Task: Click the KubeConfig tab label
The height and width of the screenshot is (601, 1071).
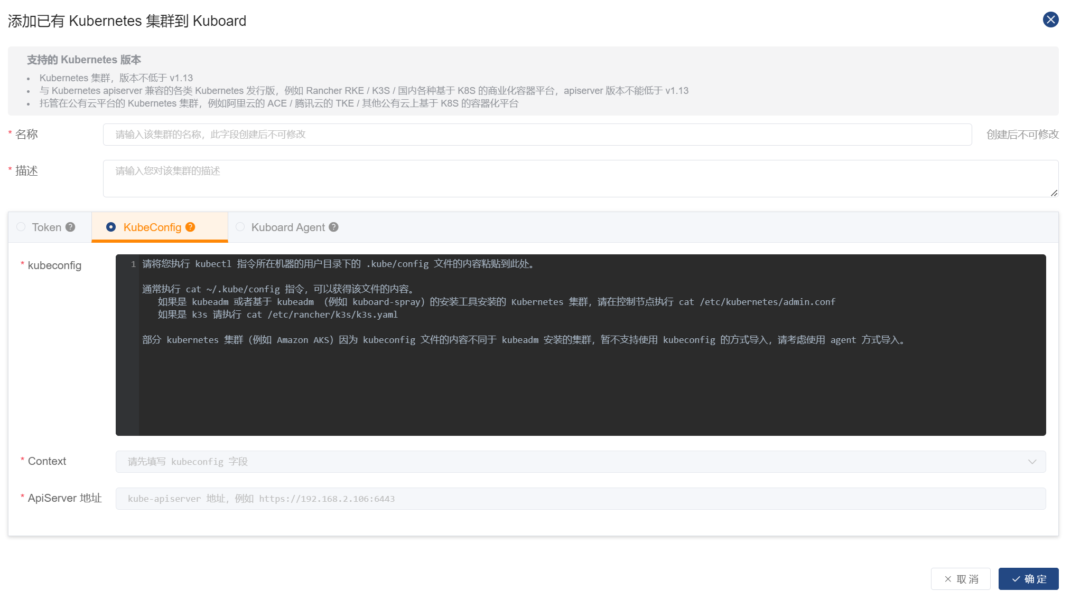Action: [x=152, y=227]
